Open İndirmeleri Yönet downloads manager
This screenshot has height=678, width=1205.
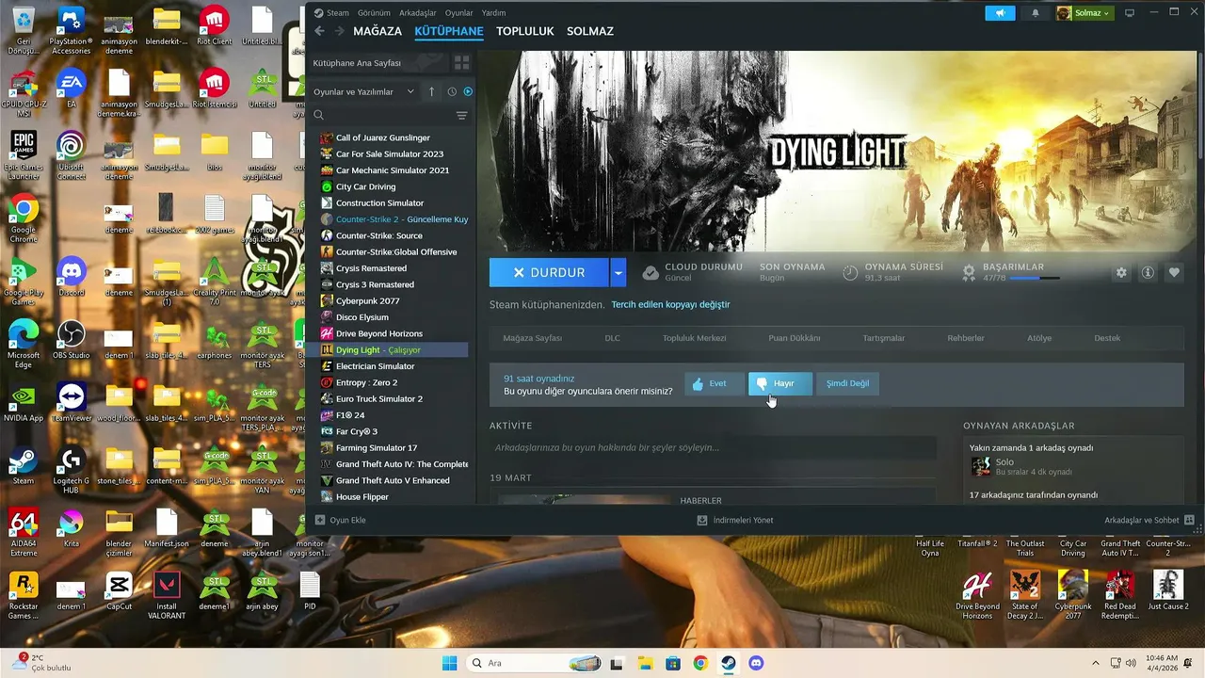point(735,520)
